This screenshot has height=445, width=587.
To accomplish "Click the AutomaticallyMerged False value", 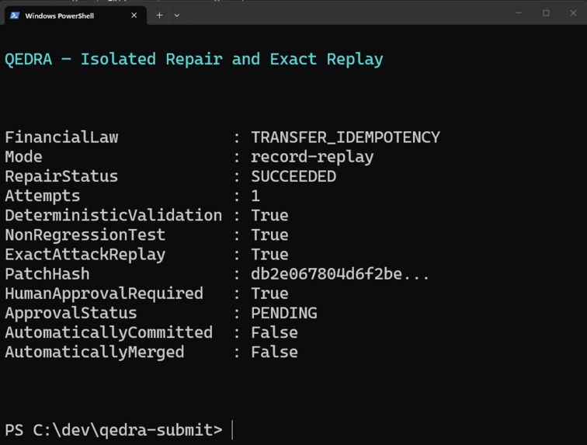I will tap(274, 352).
